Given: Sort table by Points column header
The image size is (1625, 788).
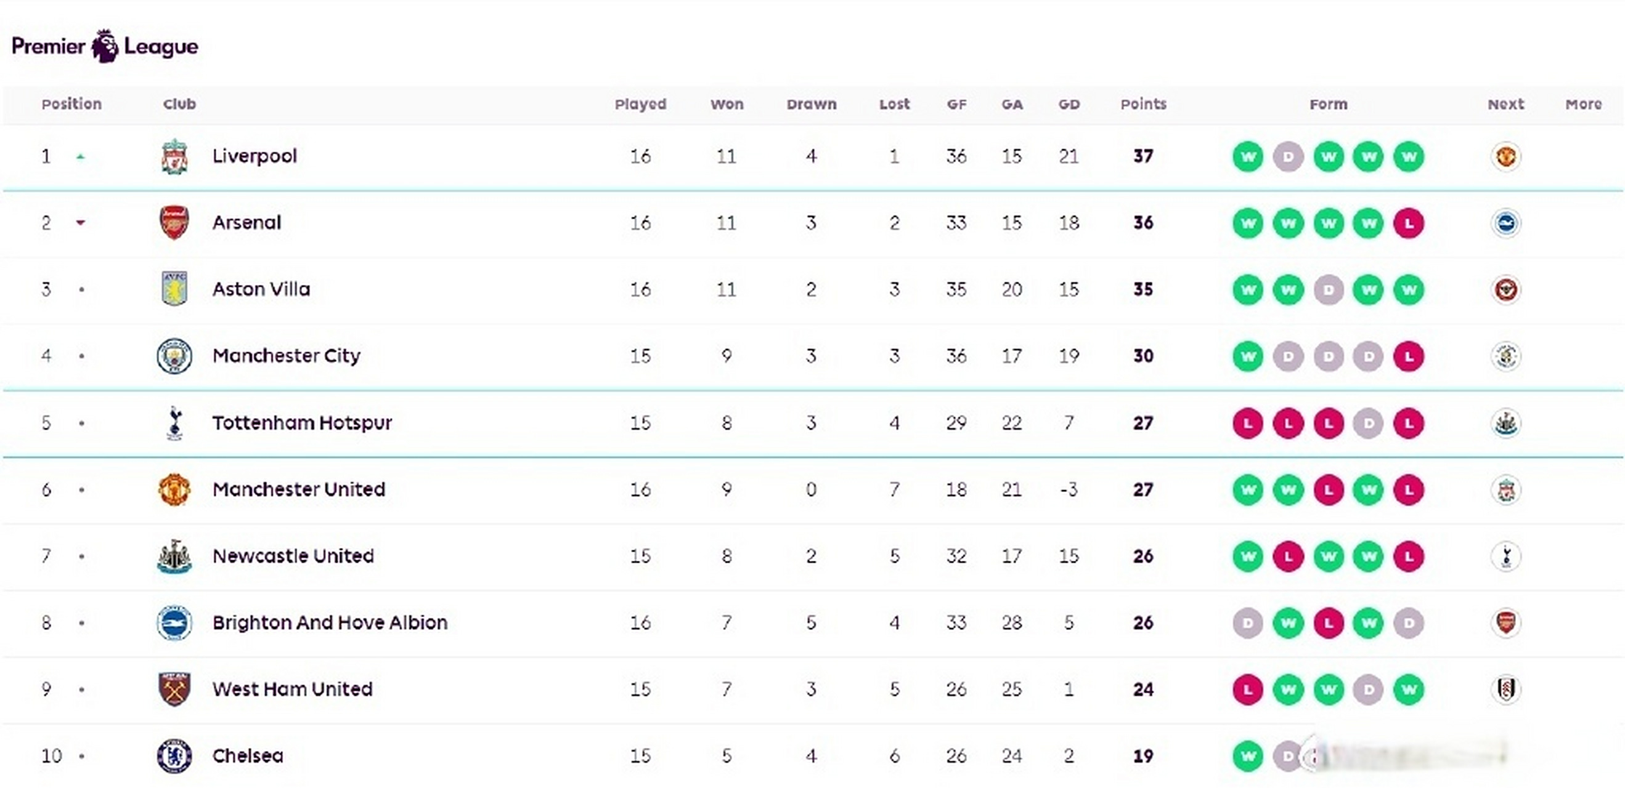Looking at the screenshot, I should click(1143, 104).
